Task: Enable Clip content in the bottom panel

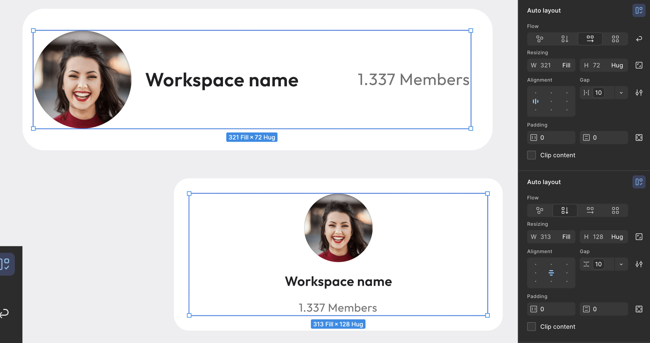Action: (531, 327)
